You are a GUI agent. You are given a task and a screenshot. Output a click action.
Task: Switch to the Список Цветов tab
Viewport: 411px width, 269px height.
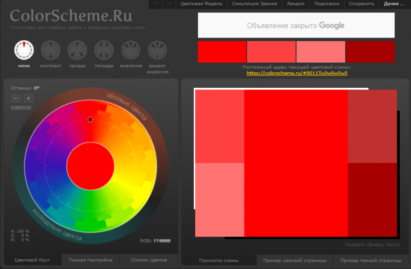point(149,260)
